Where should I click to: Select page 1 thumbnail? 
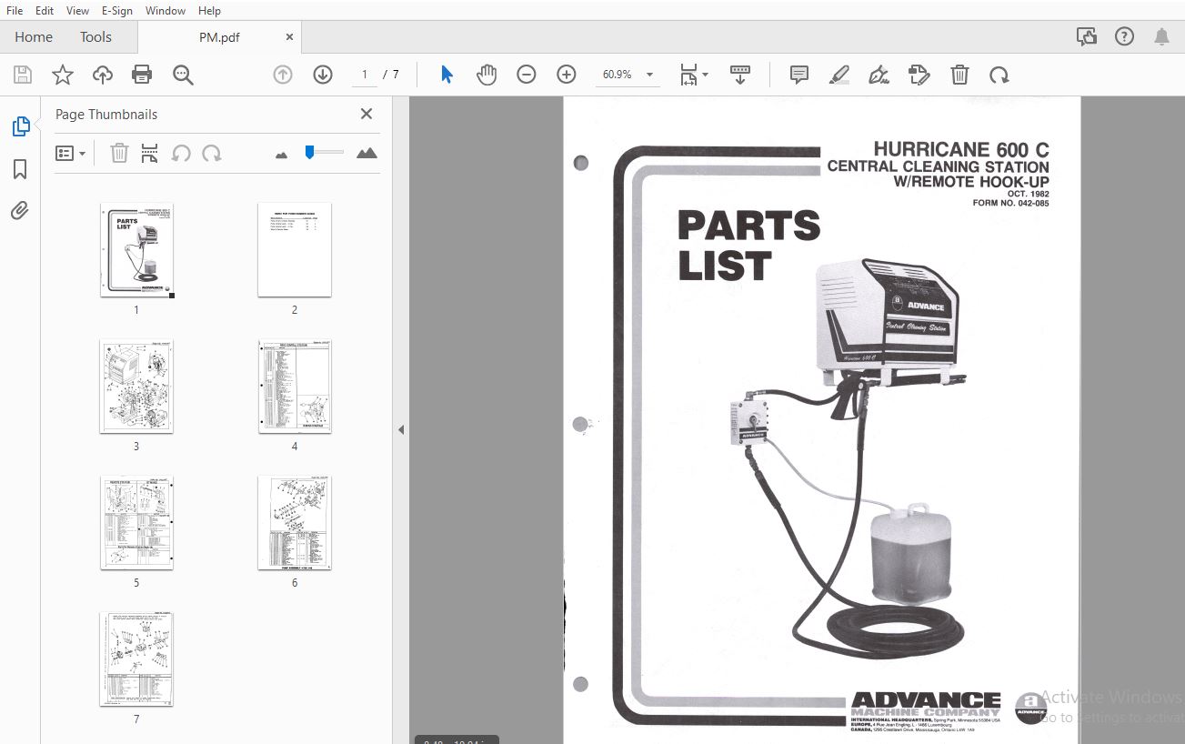coord(136,250)
